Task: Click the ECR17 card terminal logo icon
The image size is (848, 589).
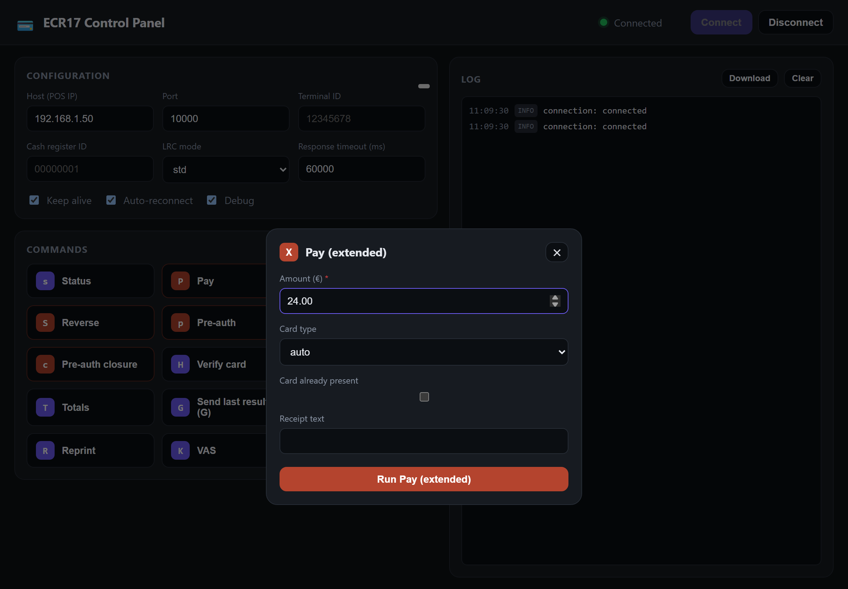Action: pos(25,26)
